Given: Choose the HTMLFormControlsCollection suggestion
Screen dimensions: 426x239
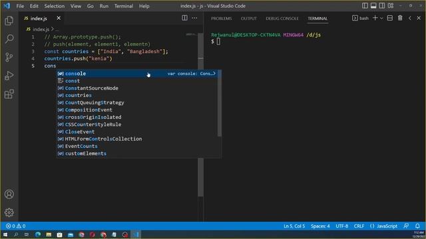Looking at the screenshot, I should tap(137, 139).
